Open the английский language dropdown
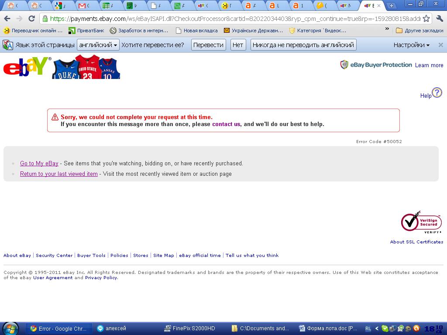This screenshot has height=335, width=447. tap(98, 45)
